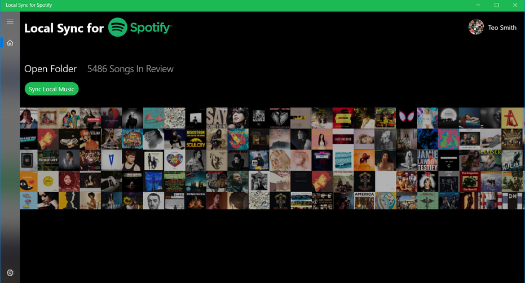Select the colorful heart album cover
Image resolution: width=525 pixels, height=283 pixels.
tap(174, 160)
